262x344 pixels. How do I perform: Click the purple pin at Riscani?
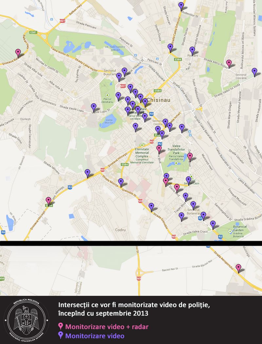pos(192,50)
